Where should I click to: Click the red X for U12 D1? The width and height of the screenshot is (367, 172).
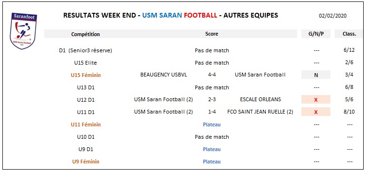[316, 100]
